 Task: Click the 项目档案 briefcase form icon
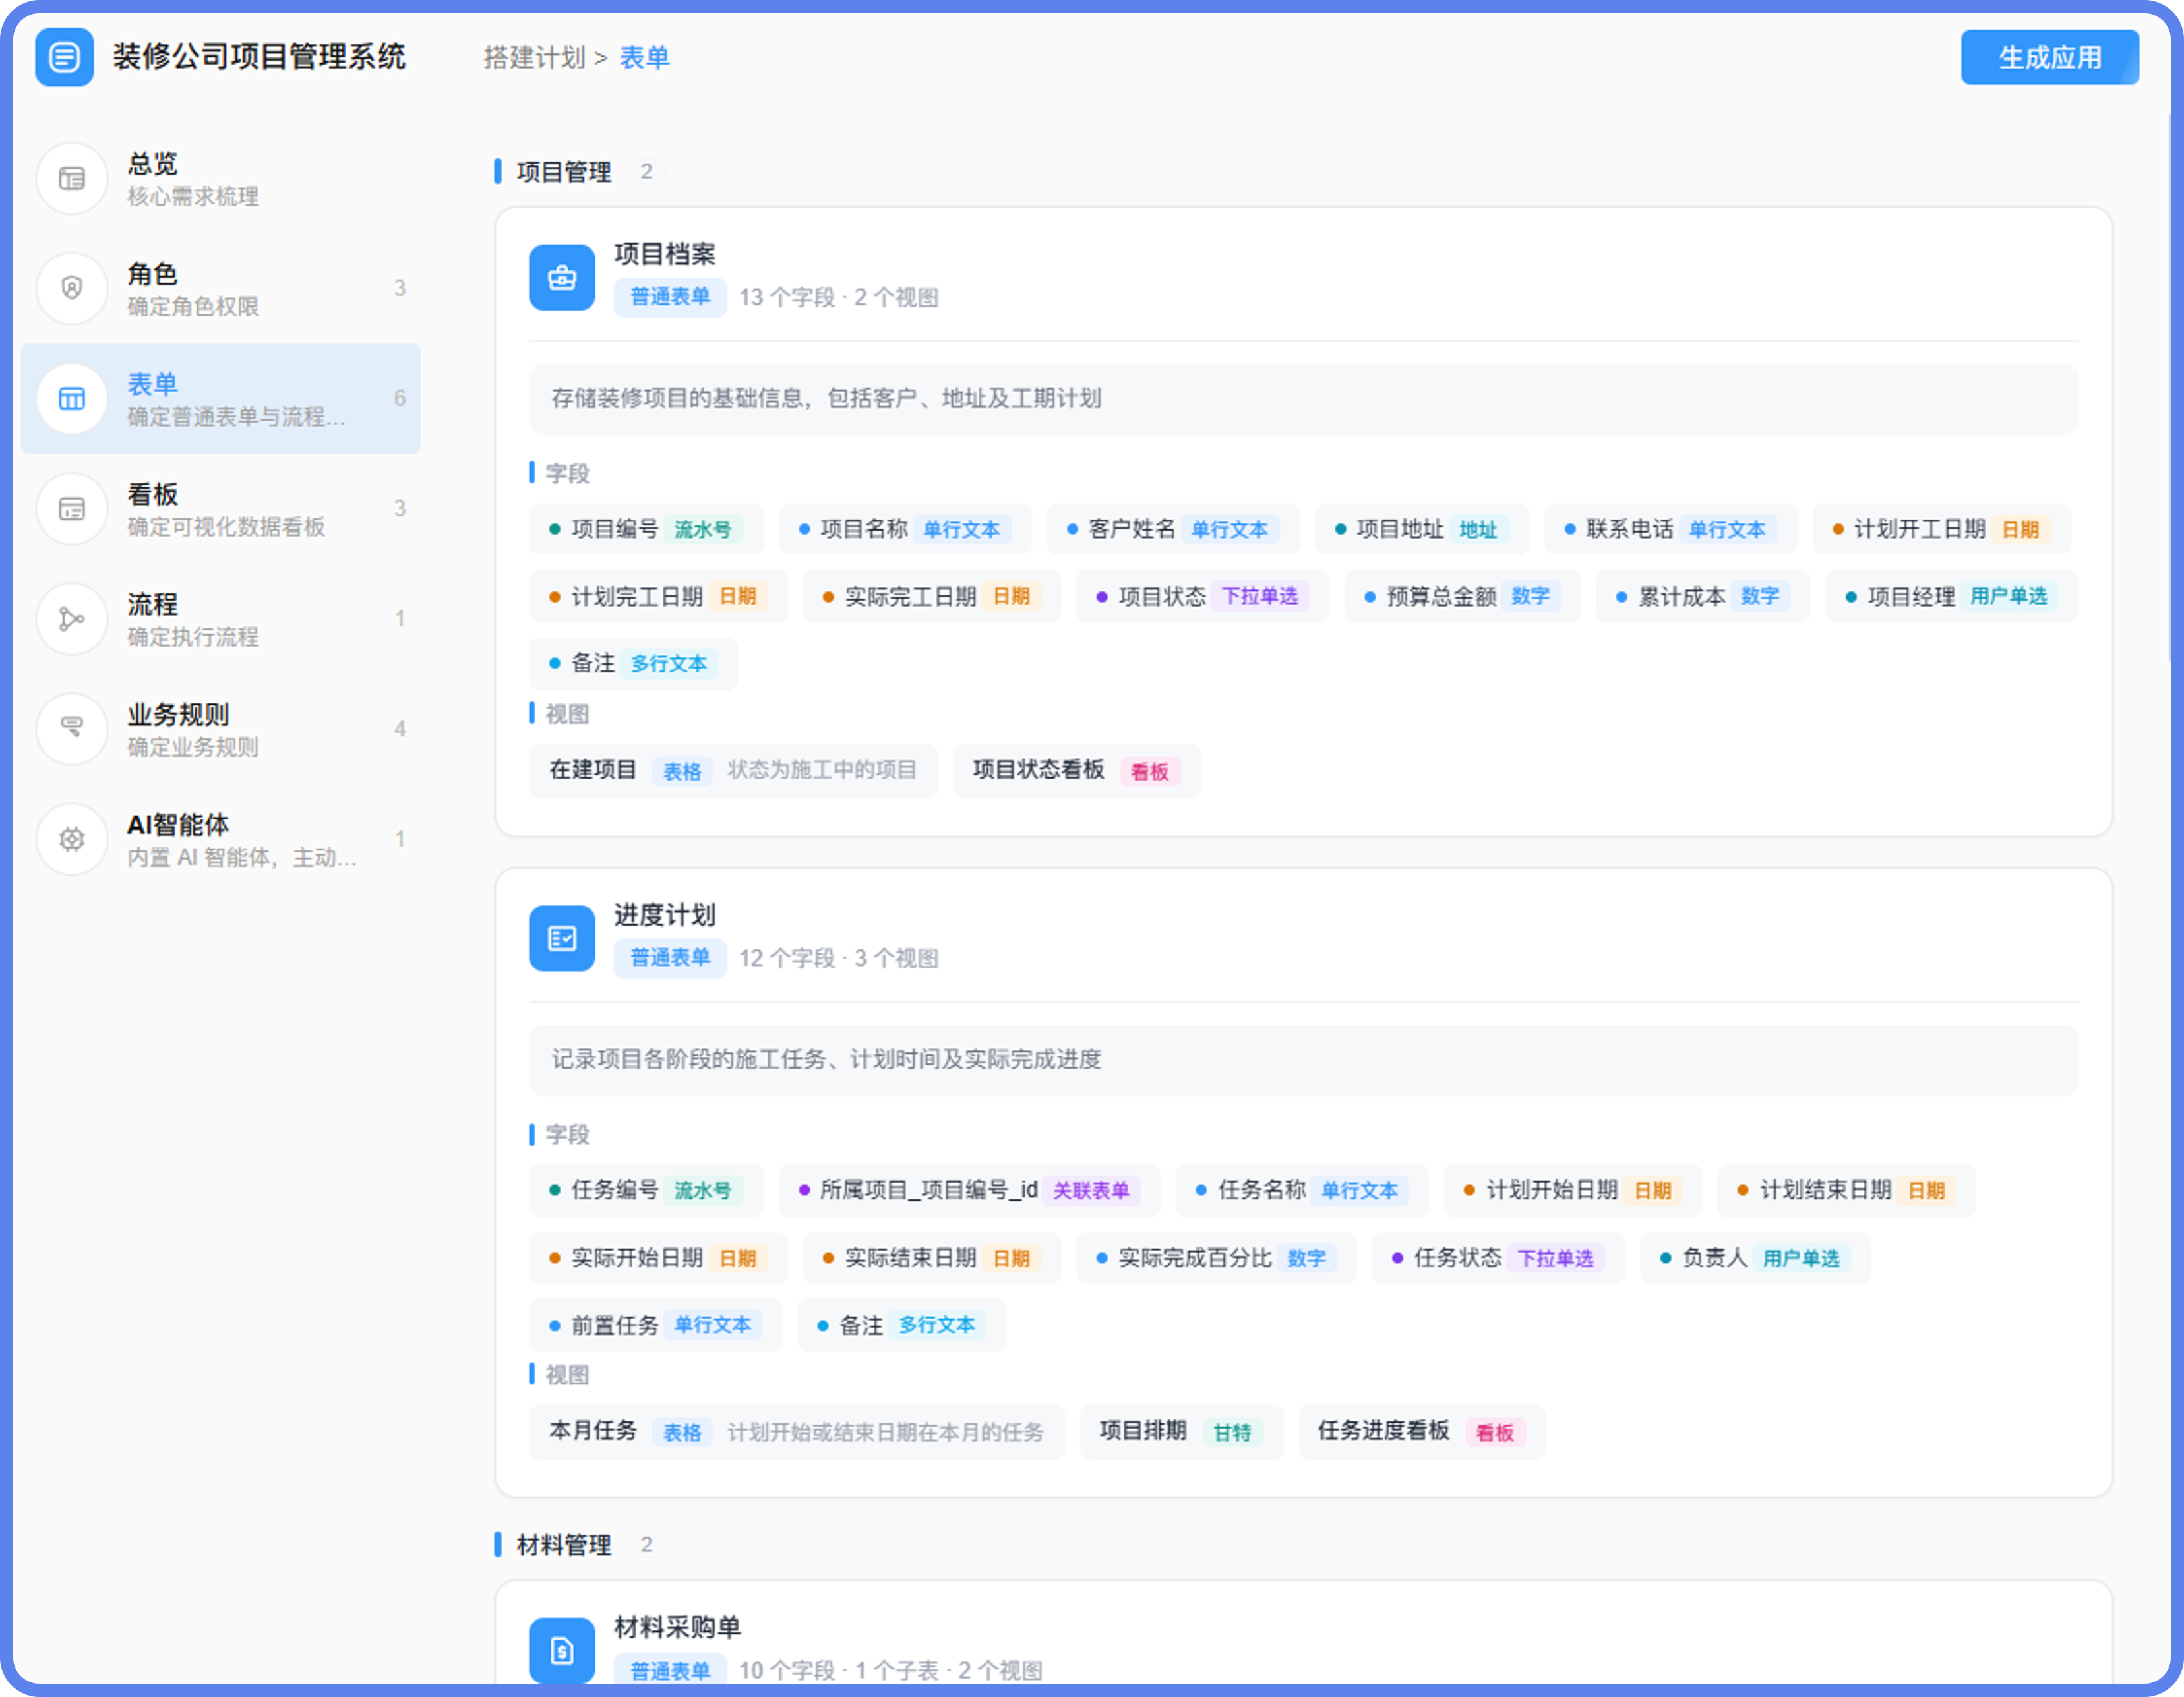562,277
